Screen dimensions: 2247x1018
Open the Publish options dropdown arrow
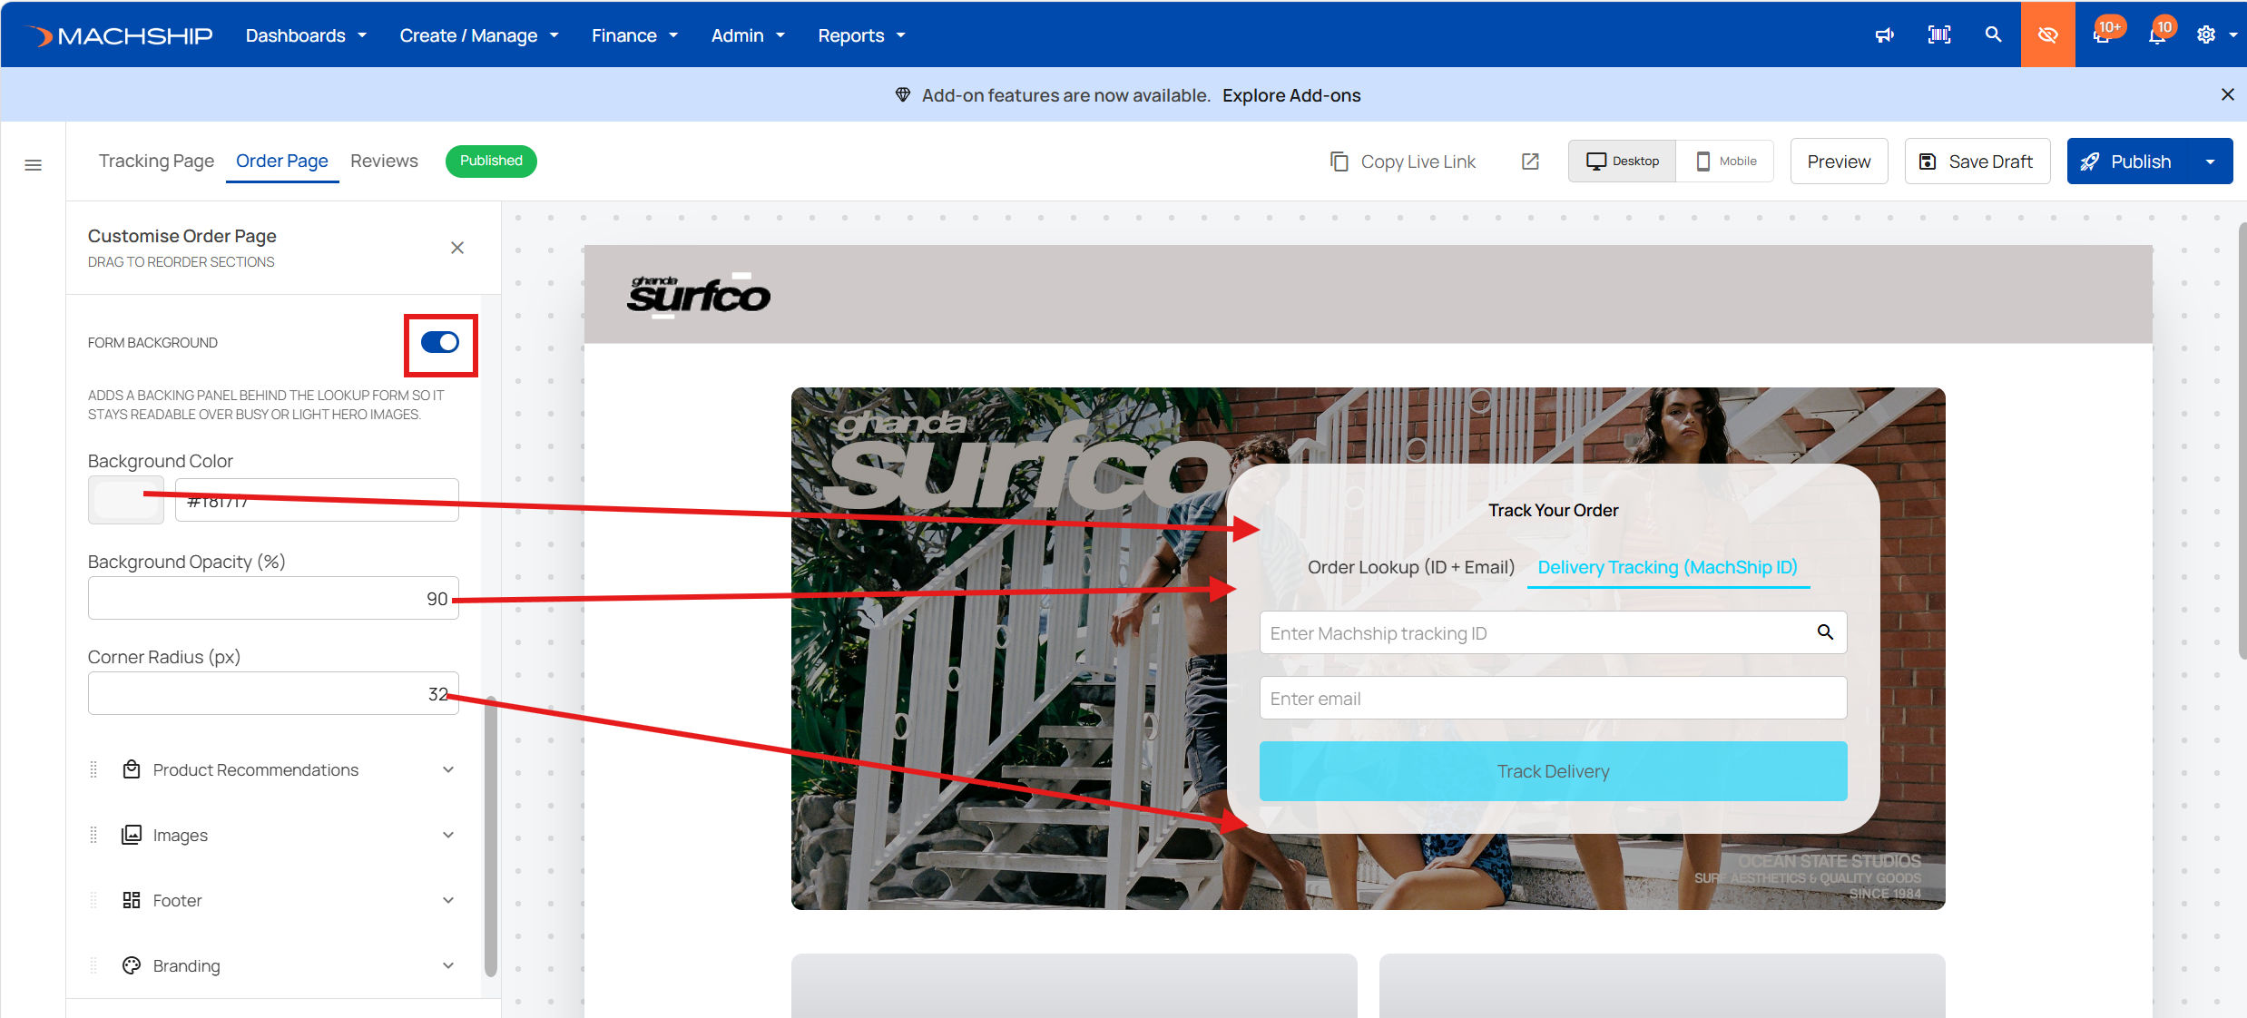(2211, 162)
